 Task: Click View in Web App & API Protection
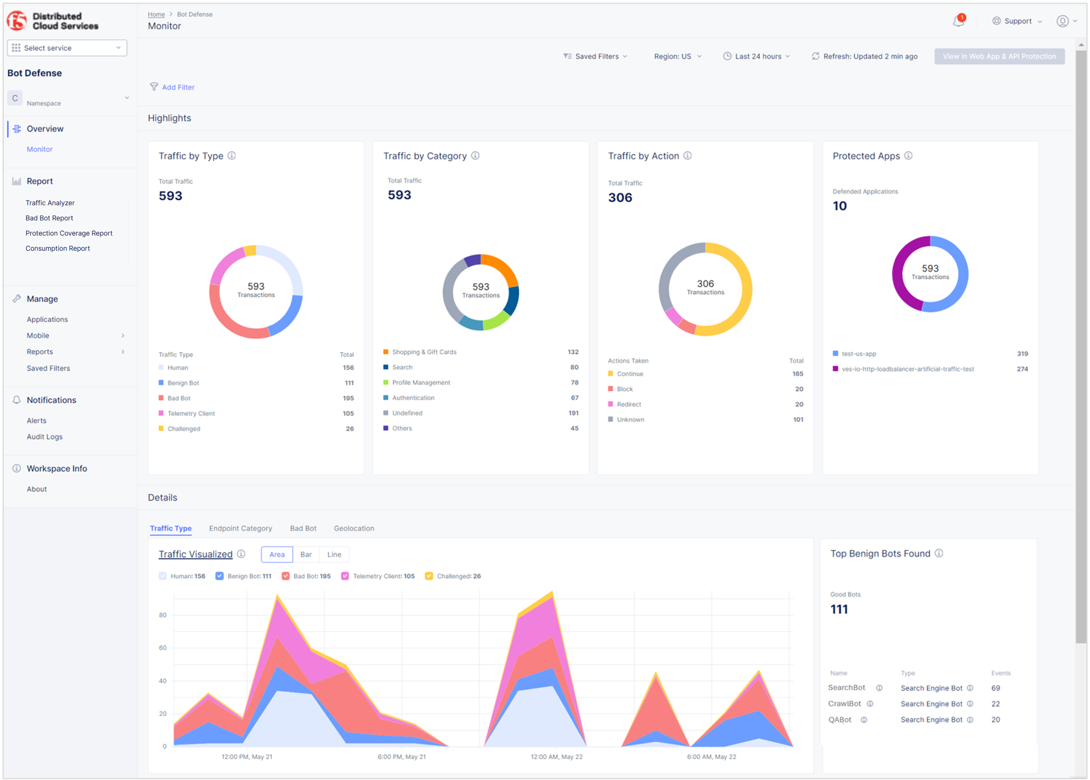tap(999, 56)
